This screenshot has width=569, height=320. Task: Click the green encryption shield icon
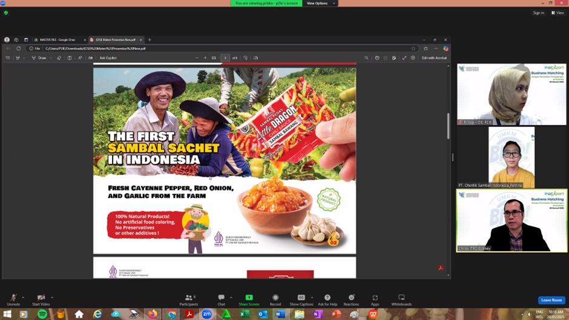6,13
